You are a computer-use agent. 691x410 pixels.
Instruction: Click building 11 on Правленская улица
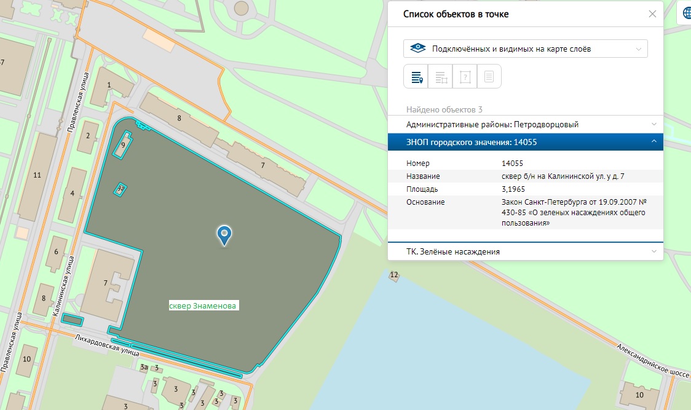[37, 175]
